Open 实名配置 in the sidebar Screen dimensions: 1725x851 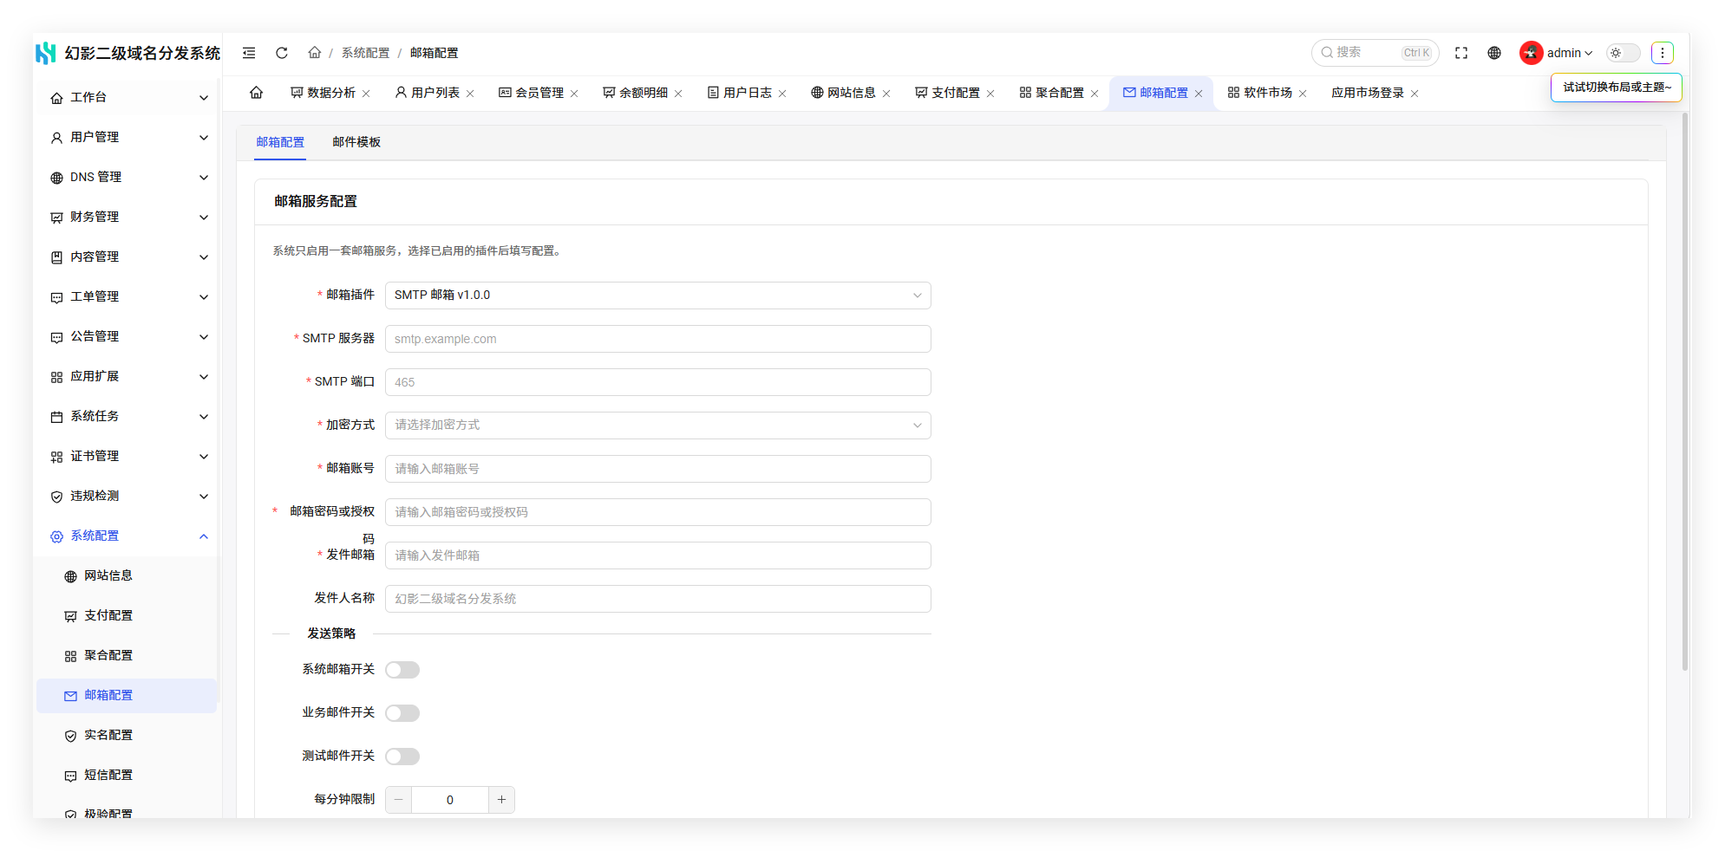coord(127,736)
